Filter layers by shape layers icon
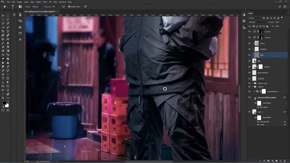Image resolution: width=290 pixels, height=163 pixels. point(275,18)
